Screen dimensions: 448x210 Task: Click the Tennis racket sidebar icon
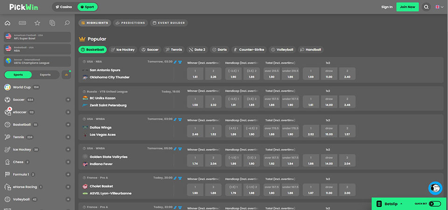[x=7, y=137]
